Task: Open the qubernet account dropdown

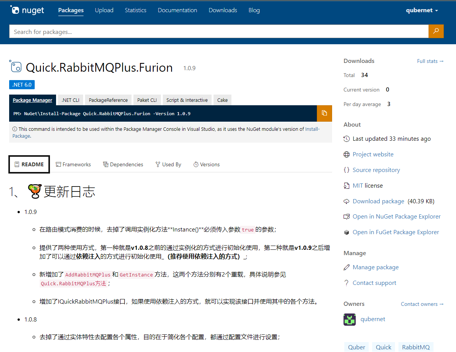Action: coord(422,10)
